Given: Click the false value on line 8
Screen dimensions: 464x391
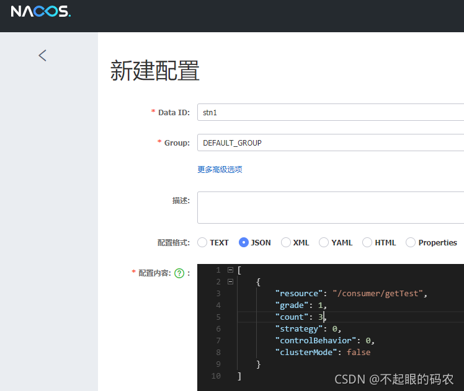Looking at the screenshot, I should [x=359, y=353].
